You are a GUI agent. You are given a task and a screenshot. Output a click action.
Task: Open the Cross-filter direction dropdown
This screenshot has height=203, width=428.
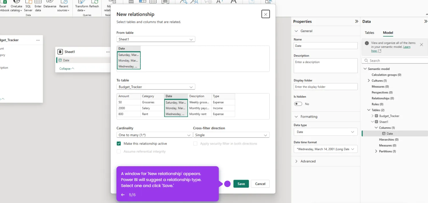coord(231,135)
